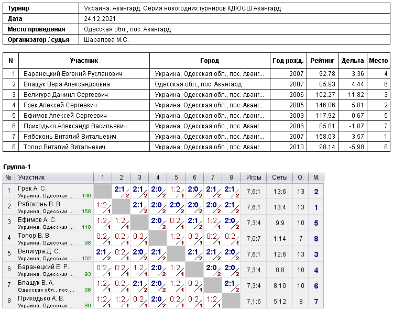Viewport: 393px width, 311px height.
Task: Click column 8 header in group table
Action: click(x=231, y=177)
